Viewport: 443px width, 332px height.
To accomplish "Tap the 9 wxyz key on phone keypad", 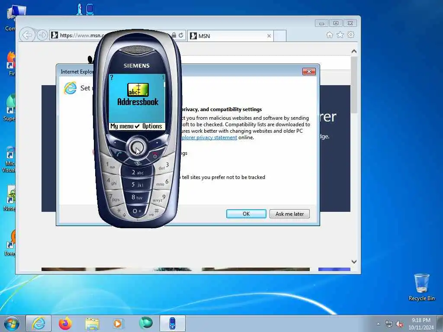I will tap(160, 198).
